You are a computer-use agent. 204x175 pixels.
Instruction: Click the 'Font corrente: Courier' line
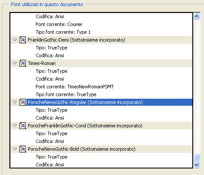[x=59, y=24]
